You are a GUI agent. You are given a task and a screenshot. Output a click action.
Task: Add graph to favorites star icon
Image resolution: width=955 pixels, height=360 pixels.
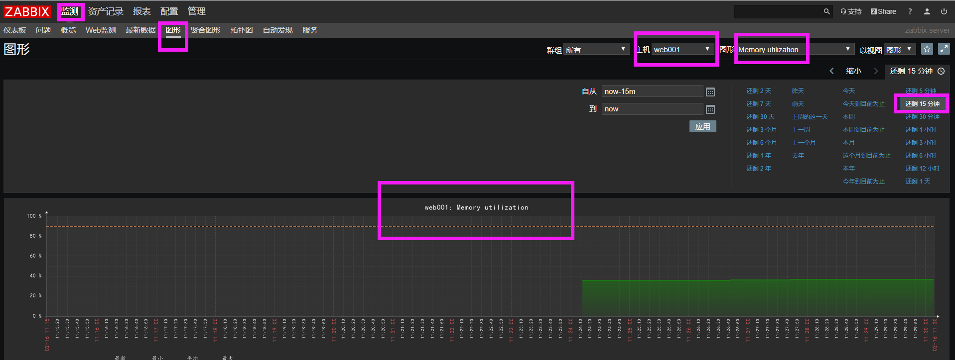coord(927,49)
